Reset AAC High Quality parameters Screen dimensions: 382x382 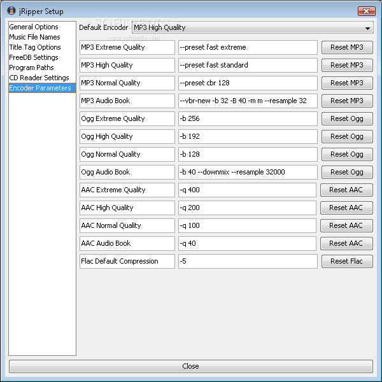[346, 208]
